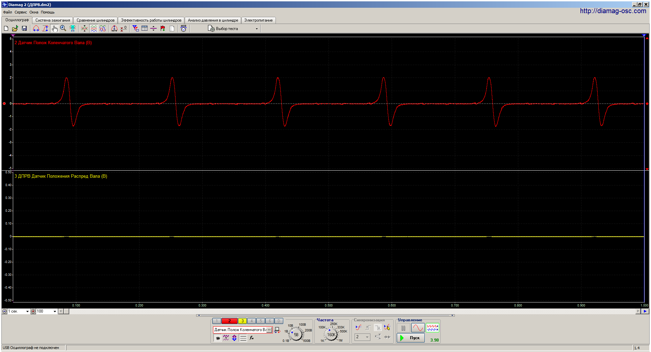Image resolution: width=651 pixels, height=352 pixels.
Task: Click the vertical stretch waveform tool icon
Action: (x=45, y=29)
